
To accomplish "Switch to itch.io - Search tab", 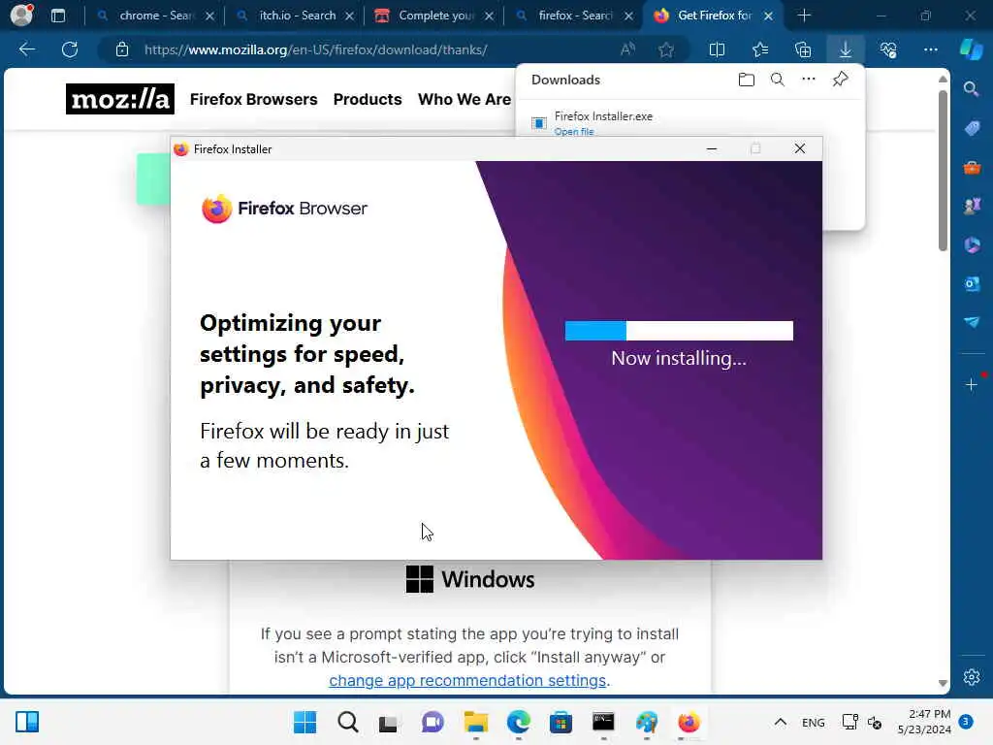I will click(295, 16).
